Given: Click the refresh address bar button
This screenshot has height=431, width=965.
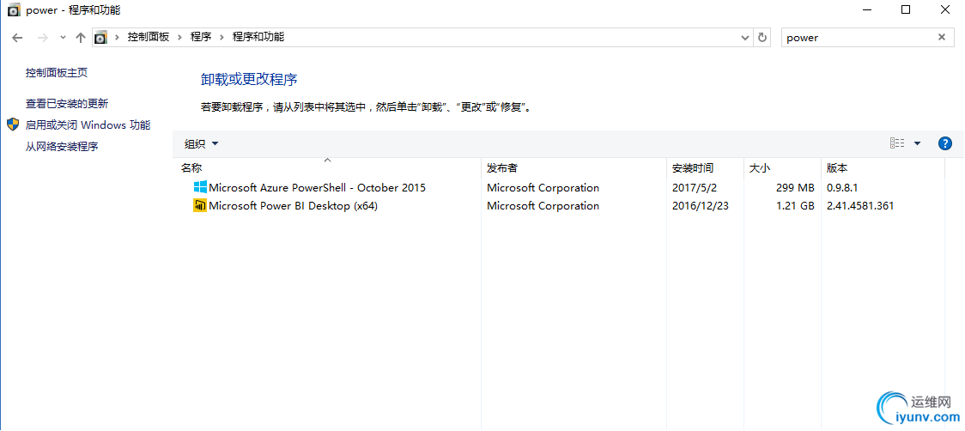Looking at the screenshot, I should [x=762, y=38].
